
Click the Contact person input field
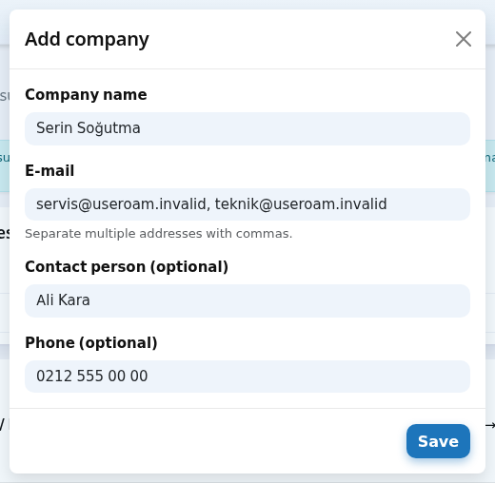247,300
